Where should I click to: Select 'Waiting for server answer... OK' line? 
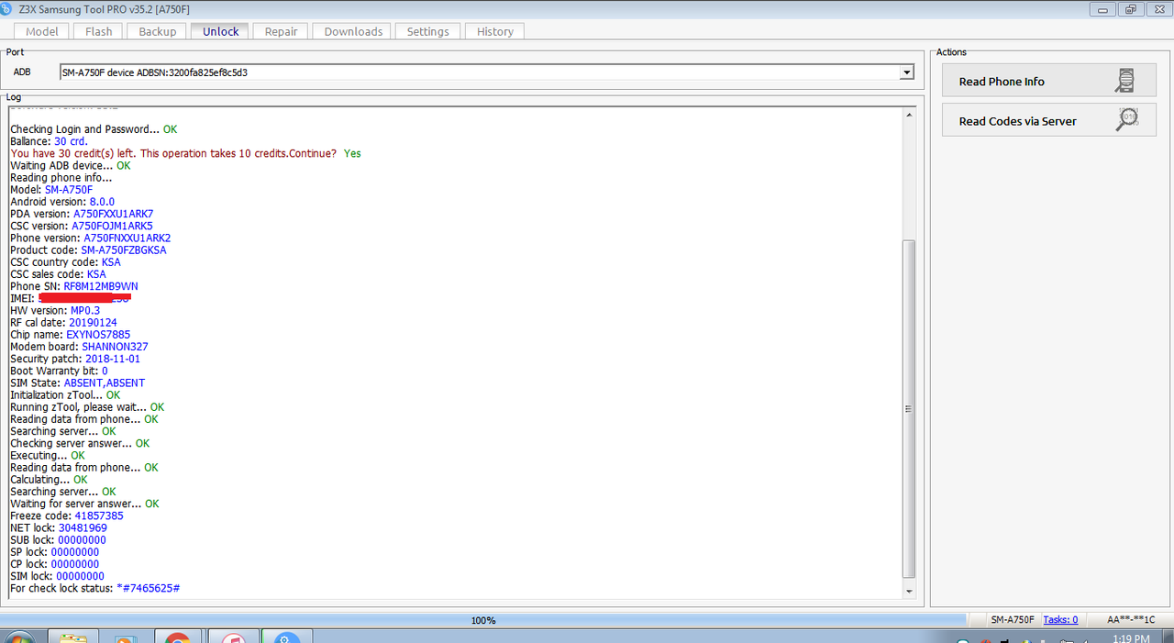click(84, 504)
